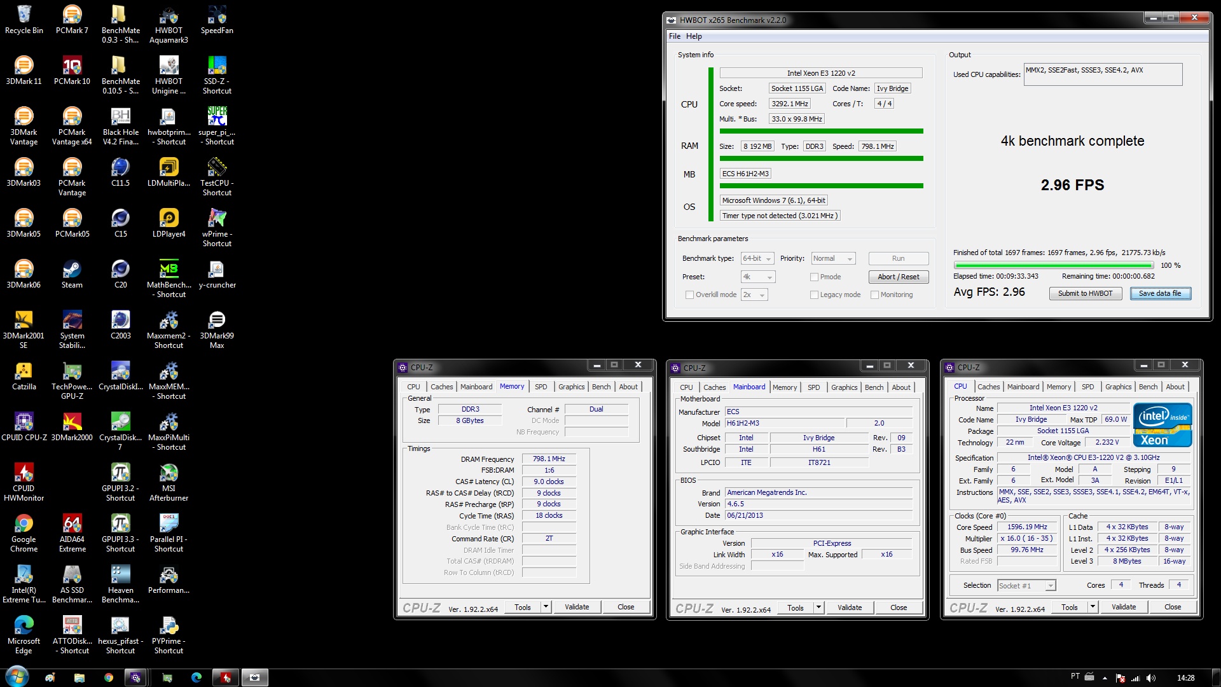This screenshot has height=687, width=1221.
Task: Open AIDA64 Extreme desktop icon
Action: pyautogui.click(x=72, y=533)
